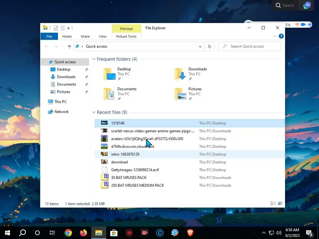Screen dimensions: 319x239
Task: Open the notification center with 4 notifications
Action: coord(309,233)
